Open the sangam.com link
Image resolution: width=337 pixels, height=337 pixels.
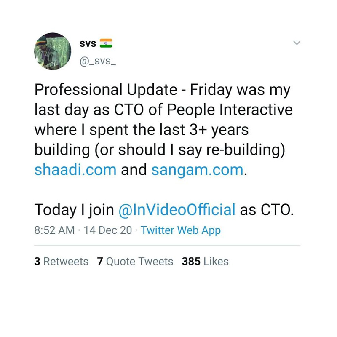(197, 170)
